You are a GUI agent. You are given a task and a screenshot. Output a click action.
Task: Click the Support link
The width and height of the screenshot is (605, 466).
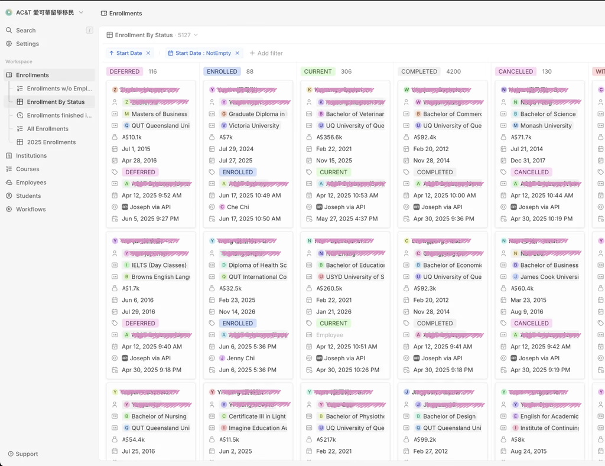[x=23, y=454]
